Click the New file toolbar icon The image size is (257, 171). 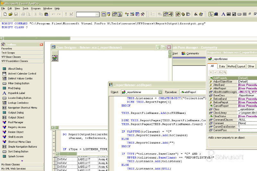(5, 14)
